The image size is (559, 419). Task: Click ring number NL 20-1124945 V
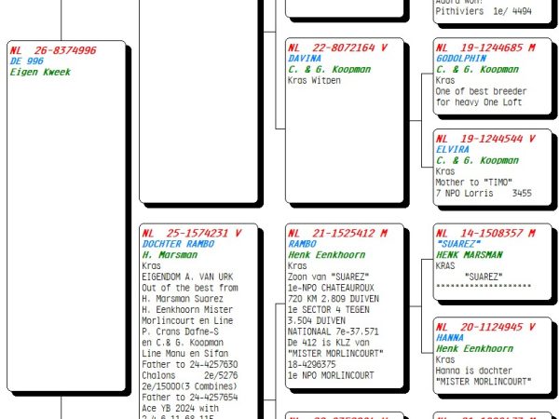click(x=485, y=327)
